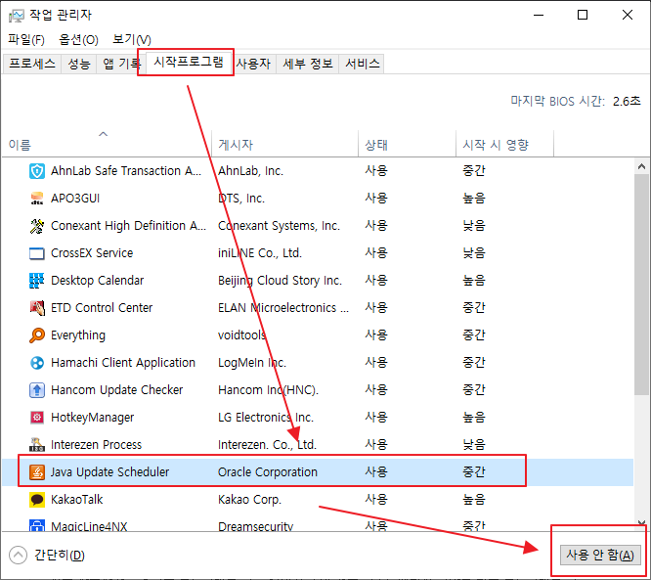Select Java Update Scheduler entry name
Image resolution: width=651 pixels, height=580 pixels.
110,472
